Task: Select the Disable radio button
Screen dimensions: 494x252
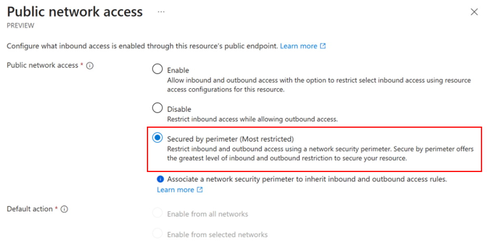Action: (157, 108)
